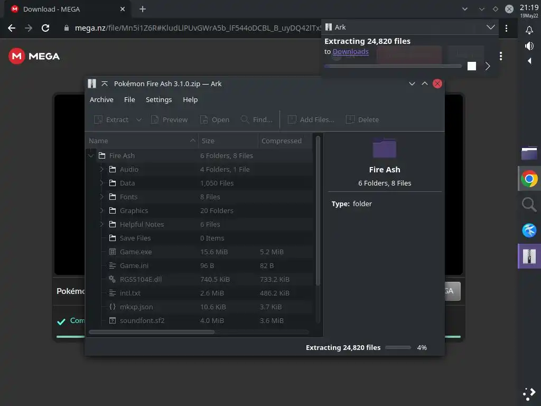Sort by the Size column header
Screen dimensions: 541x406
pos(228,141)
